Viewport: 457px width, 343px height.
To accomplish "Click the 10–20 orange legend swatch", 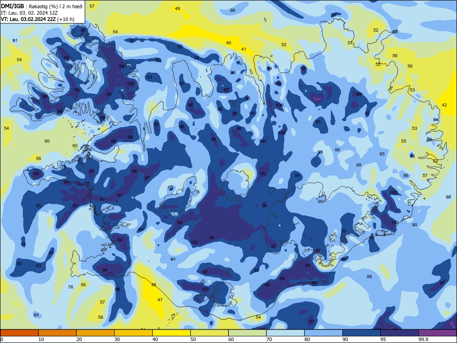I will click(58, 333).
